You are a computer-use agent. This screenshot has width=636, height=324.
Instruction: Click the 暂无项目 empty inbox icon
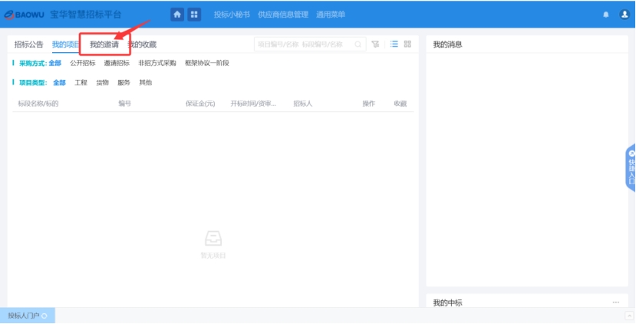click(213, 239)
